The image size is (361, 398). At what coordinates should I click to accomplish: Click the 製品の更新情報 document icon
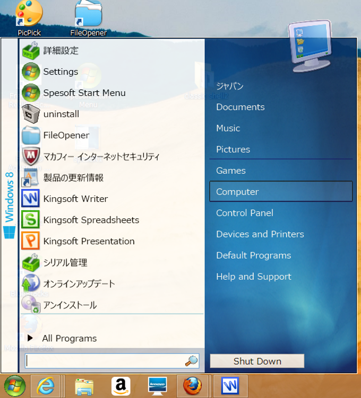(30, 178)
